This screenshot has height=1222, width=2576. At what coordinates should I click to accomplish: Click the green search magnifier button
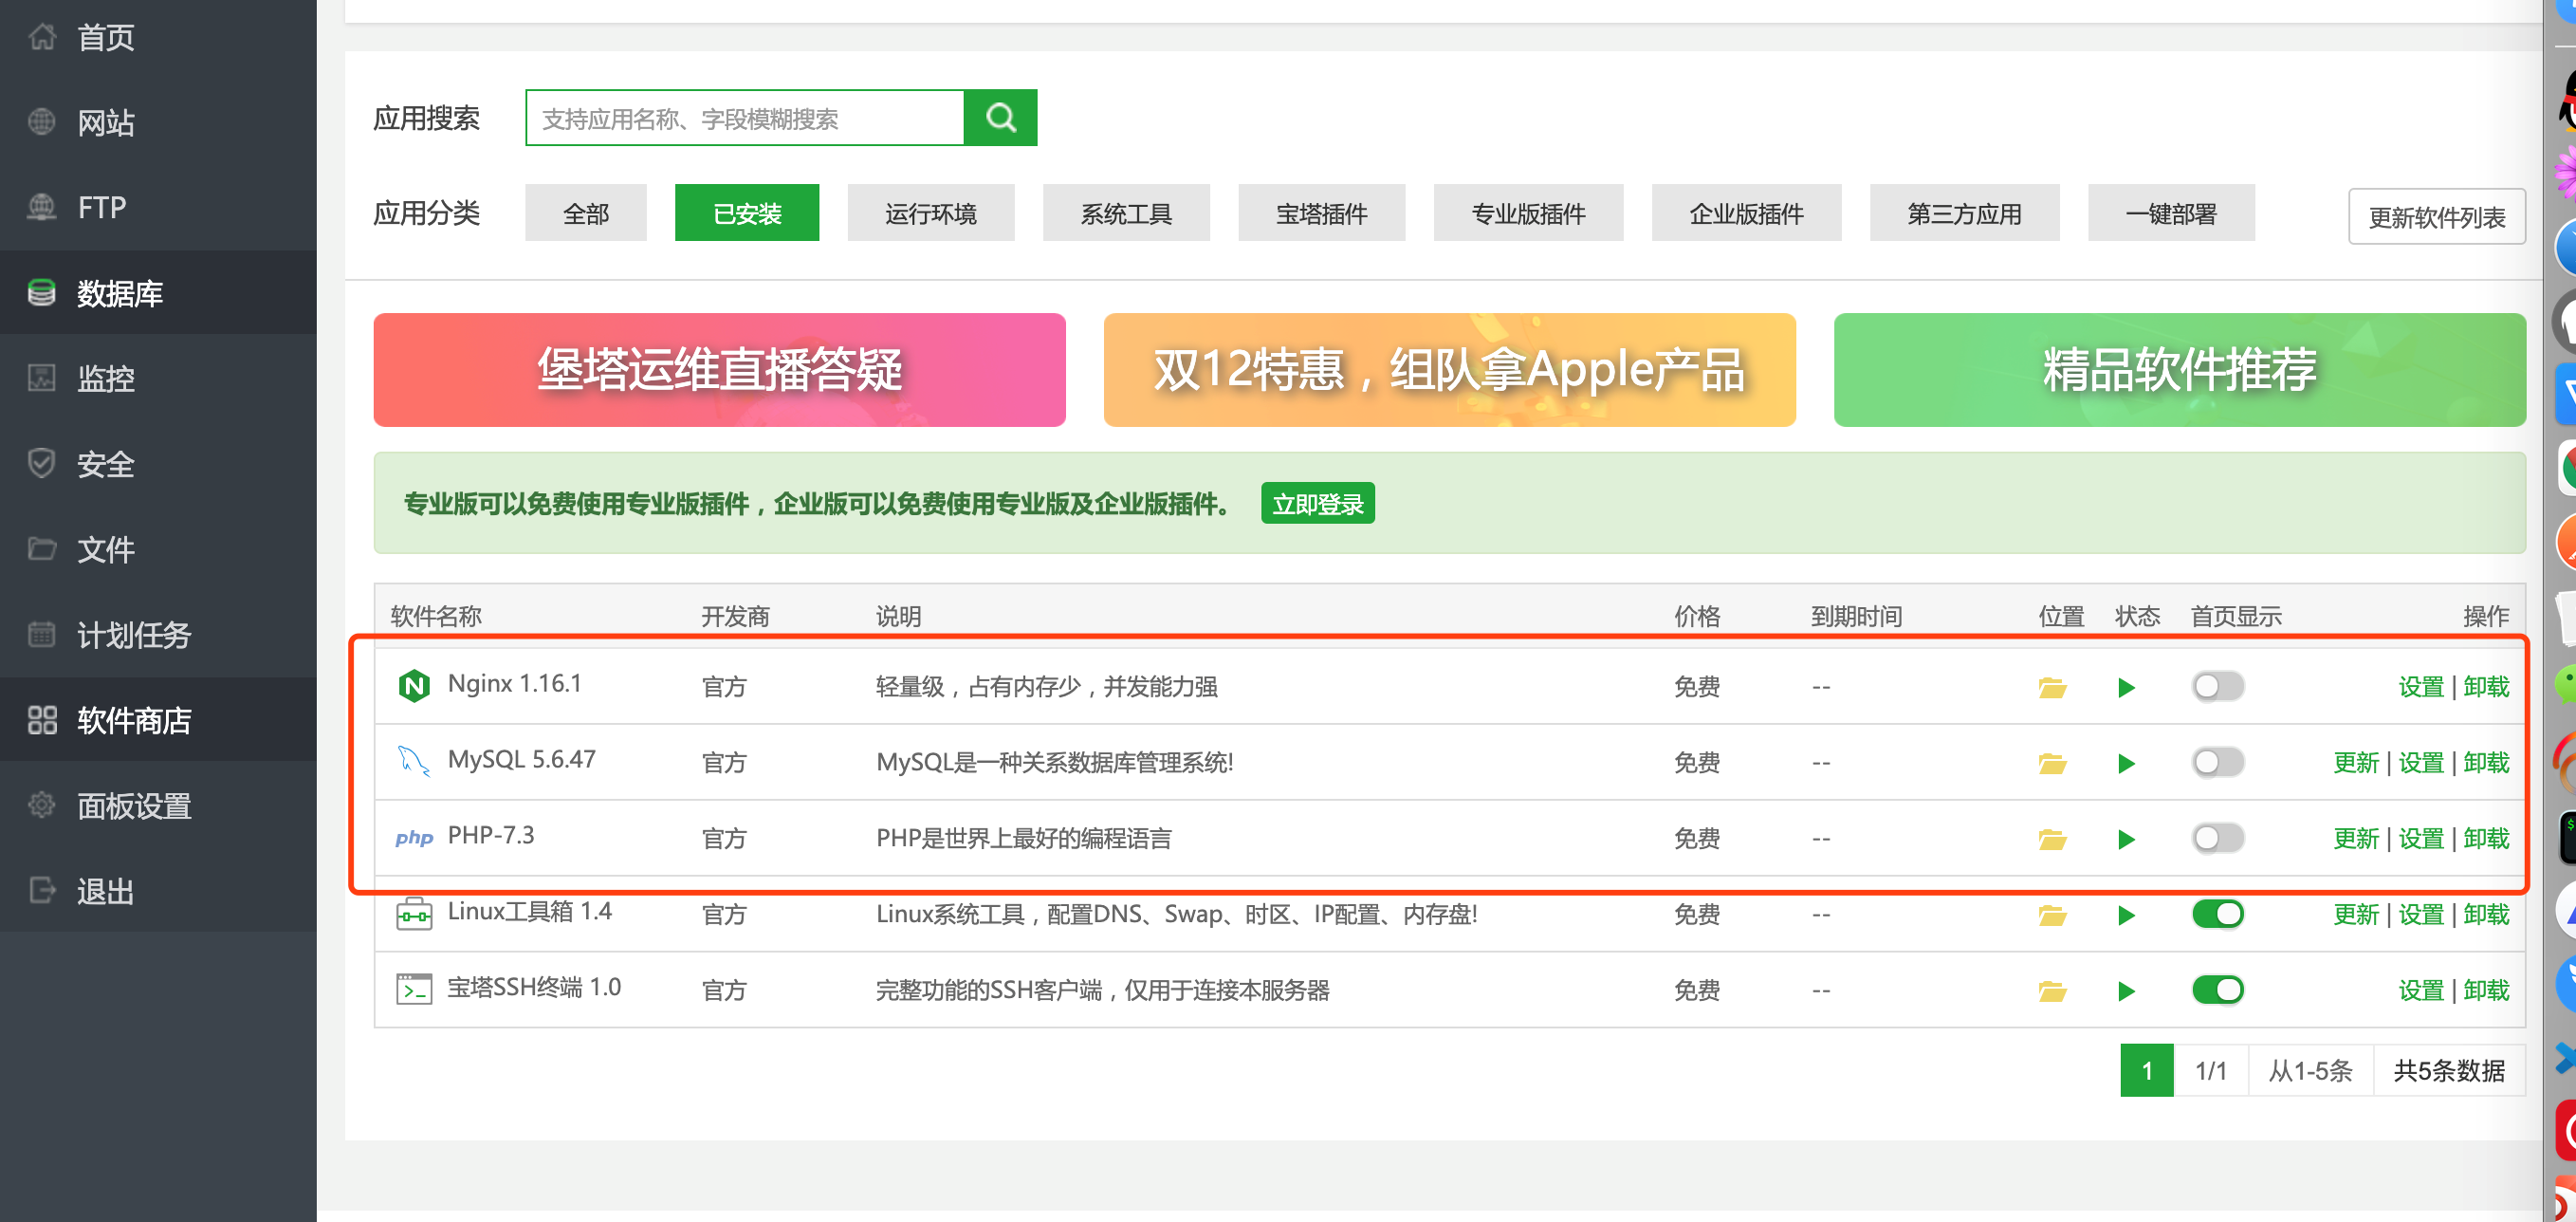(1000, 118)
